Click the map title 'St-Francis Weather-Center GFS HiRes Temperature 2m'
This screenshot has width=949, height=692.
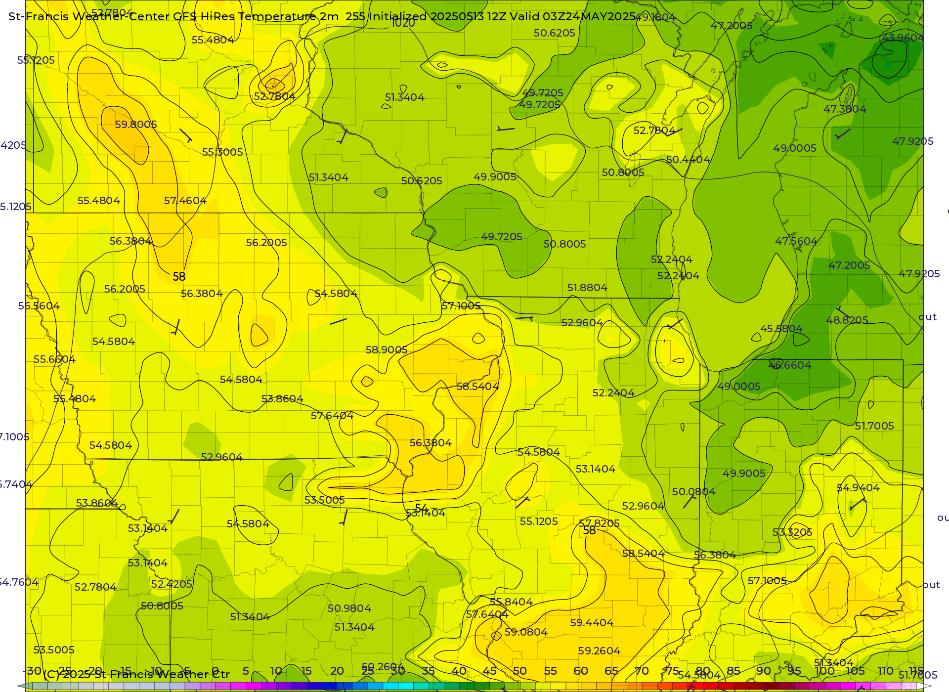point(173,16)
